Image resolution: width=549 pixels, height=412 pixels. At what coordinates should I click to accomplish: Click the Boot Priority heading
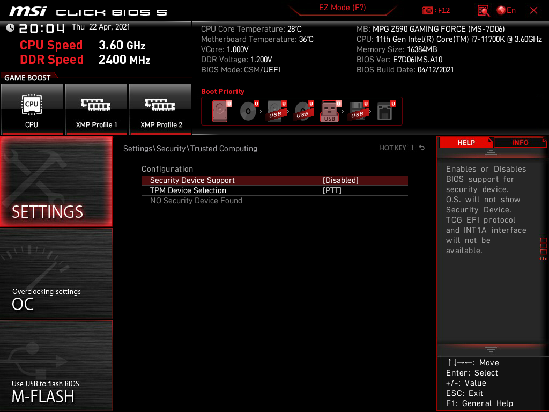222,91
